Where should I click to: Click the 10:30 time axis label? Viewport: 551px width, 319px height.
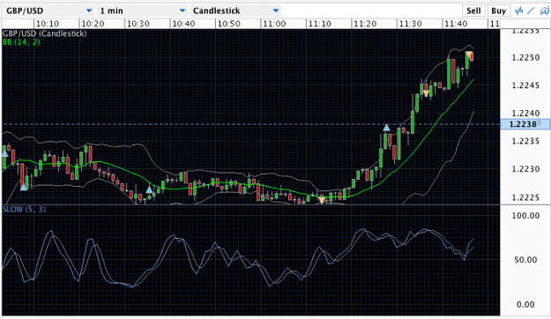138,24
